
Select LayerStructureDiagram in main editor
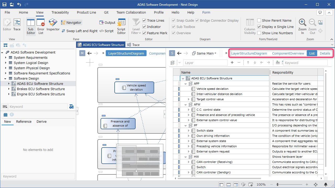pyautogui.click(x=126, y=53)
